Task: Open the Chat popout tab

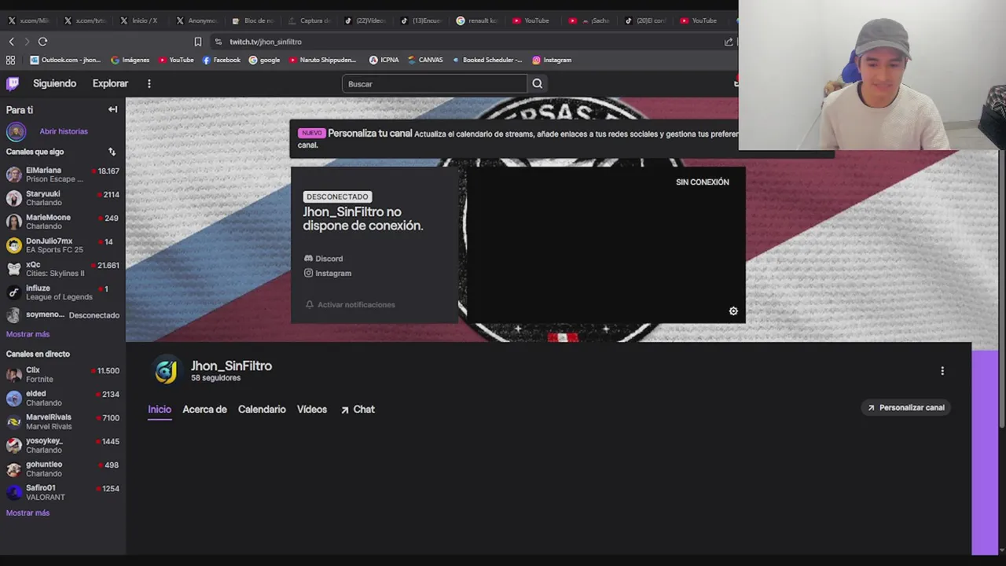Action: [x=358, y=410]
